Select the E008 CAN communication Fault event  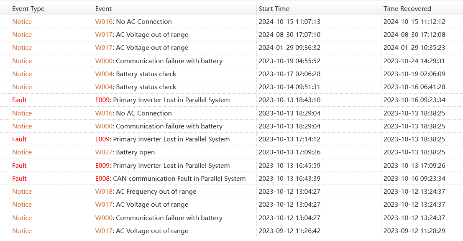pos(170,179)
